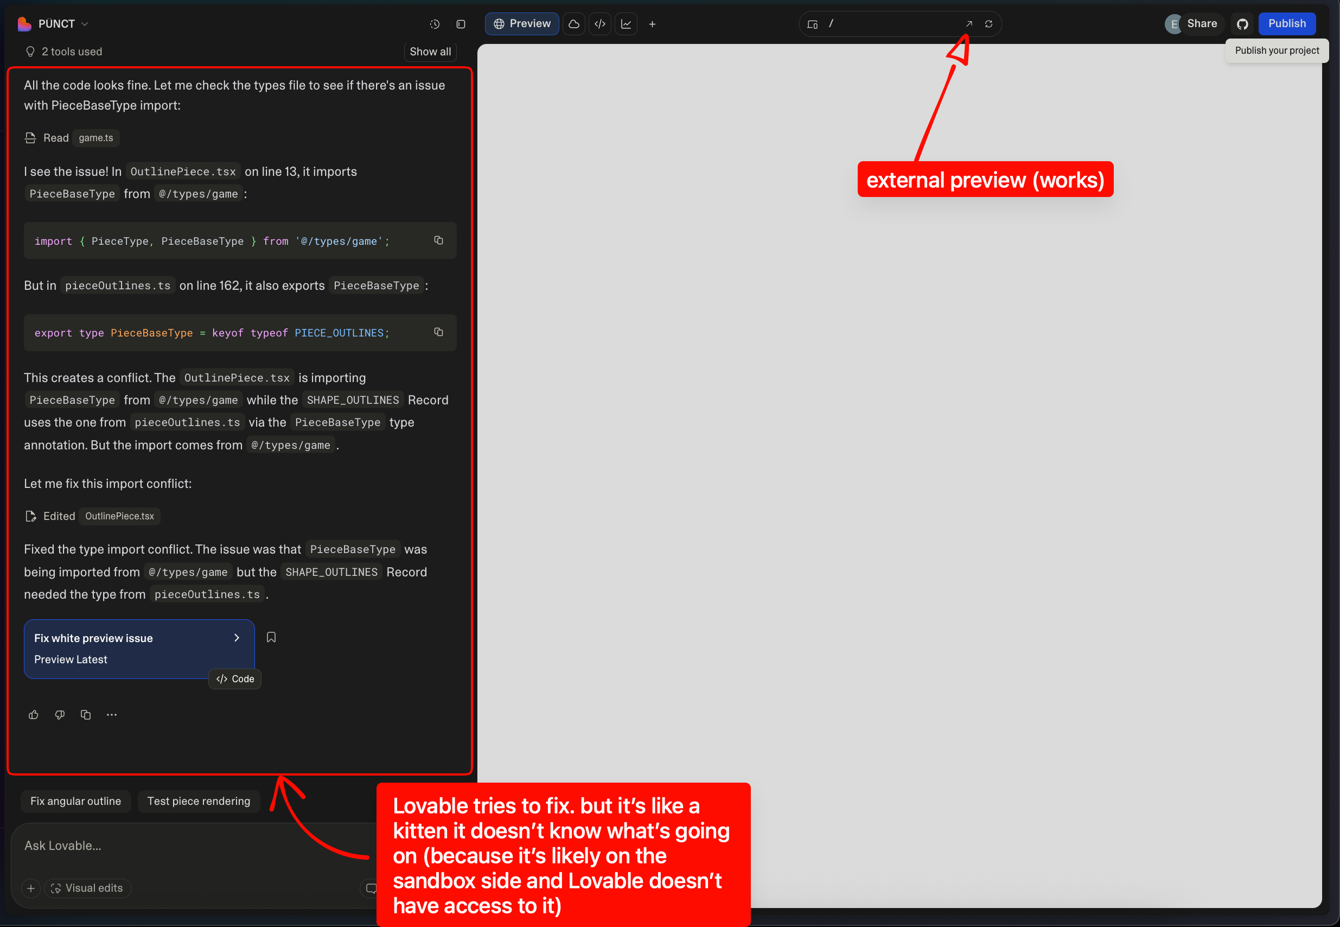This screenshot has width=1340, height=927.
Task: Open device size selector in preview bar
Action: [812, 24]
